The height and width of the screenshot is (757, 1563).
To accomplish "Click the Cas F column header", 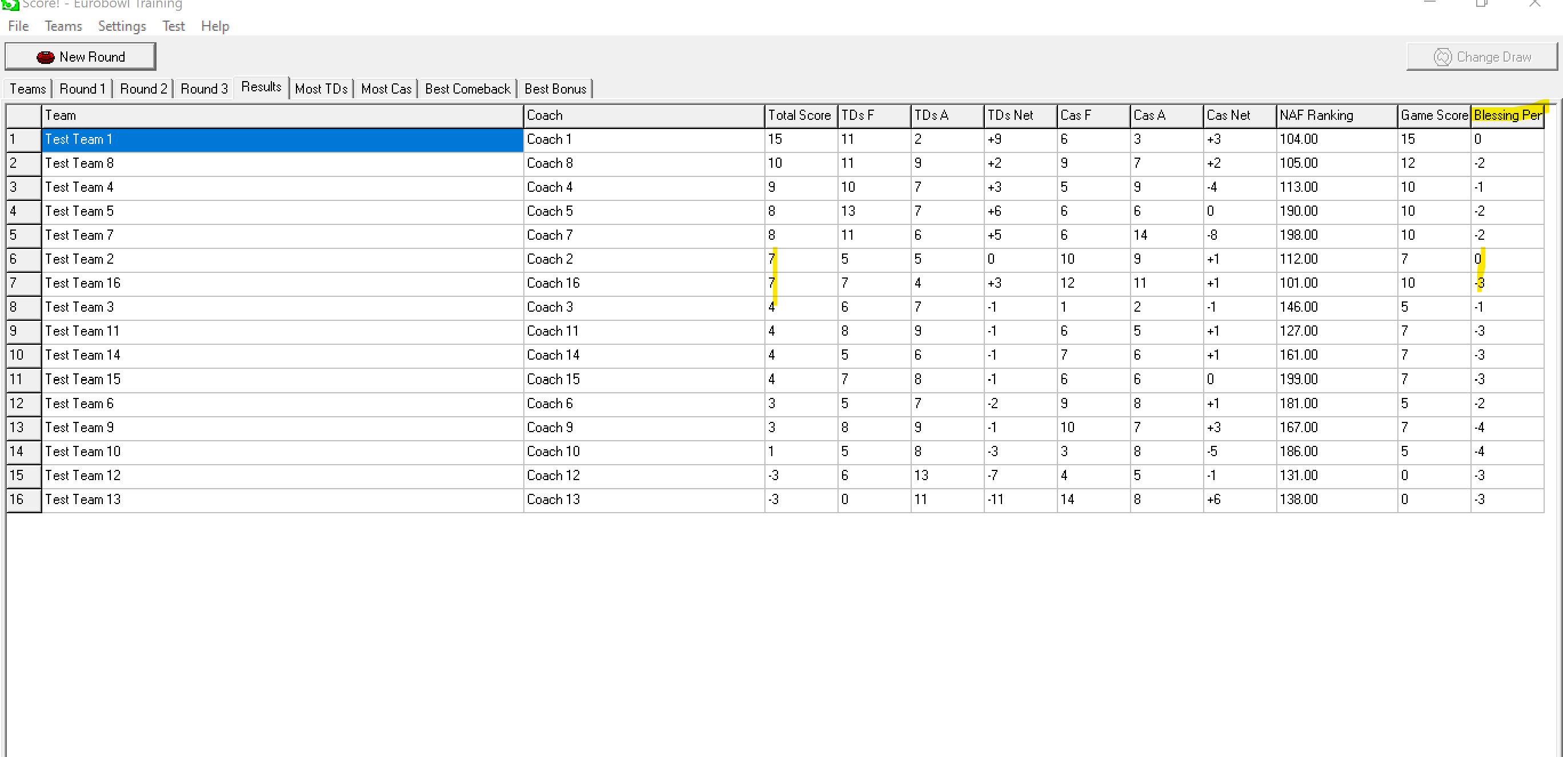I will click(x=1093, y=115).
